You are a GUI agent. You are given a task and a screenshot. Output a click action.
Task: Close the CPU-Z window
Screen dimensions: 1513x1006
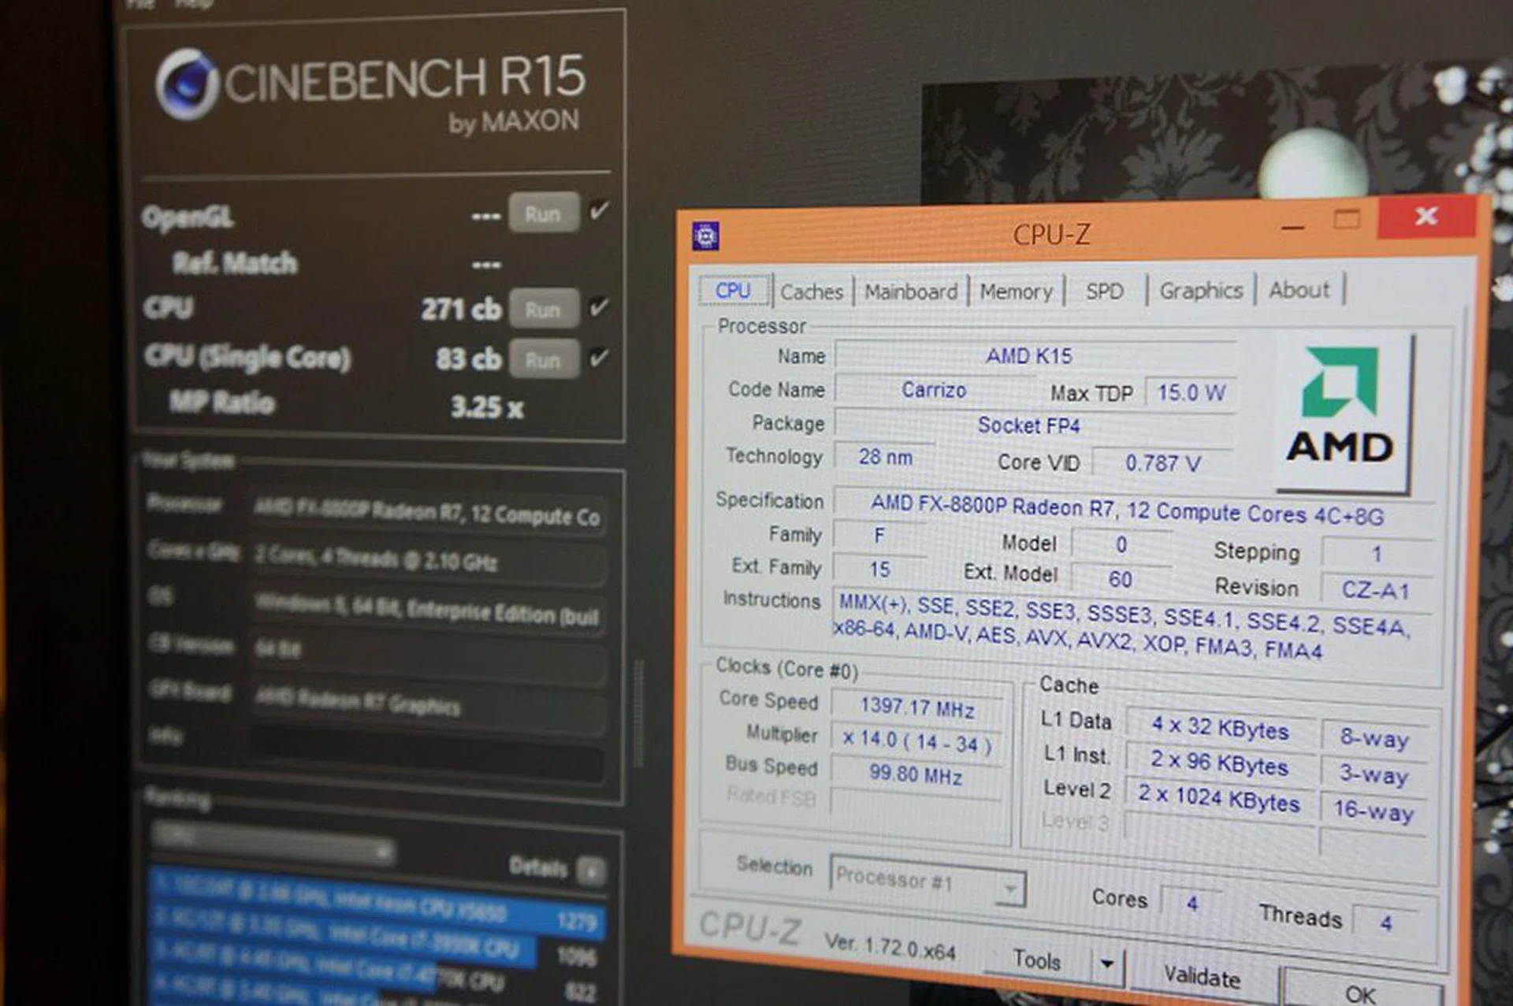click(x=1426, y=216)
